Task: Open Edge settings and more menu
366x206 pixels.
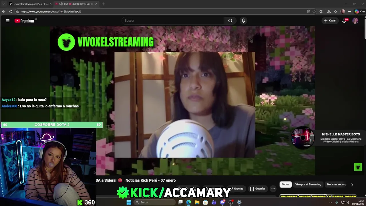Action: [349, 11]
